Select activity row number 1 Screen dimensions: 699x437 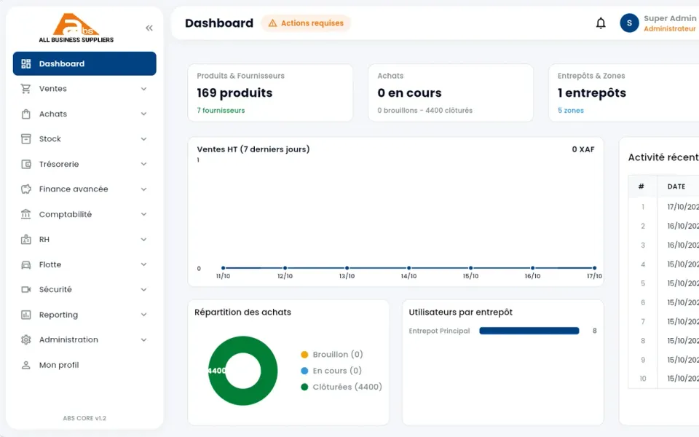pos(664,207)
